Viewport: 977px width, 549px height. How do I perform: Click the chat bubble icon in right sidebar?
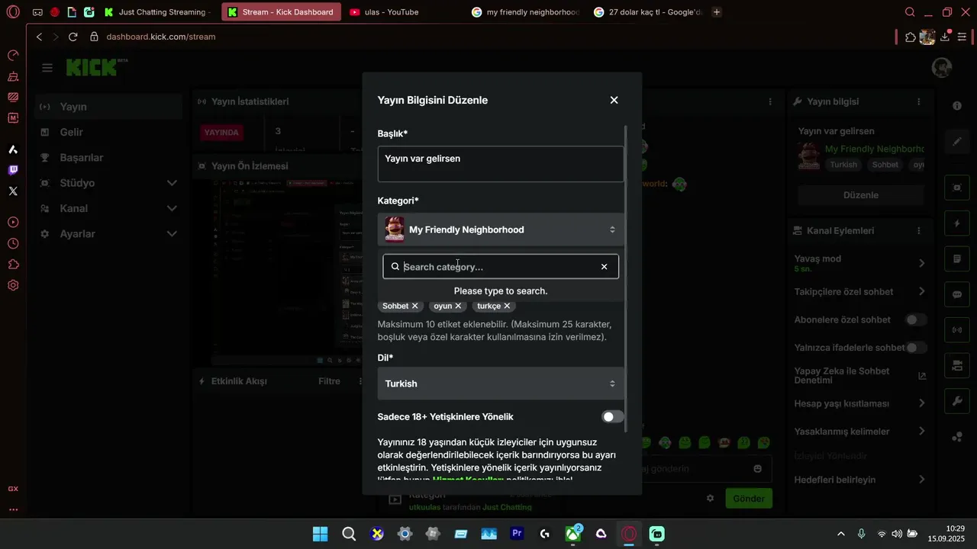coord(957,294)
